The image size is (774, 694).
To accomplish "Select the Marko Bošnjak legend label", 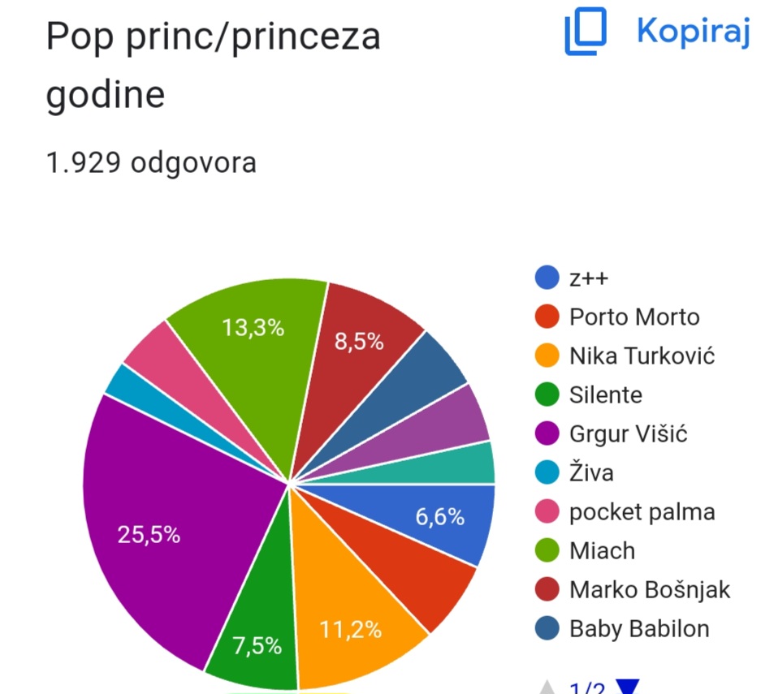I will tap(650, 589).
